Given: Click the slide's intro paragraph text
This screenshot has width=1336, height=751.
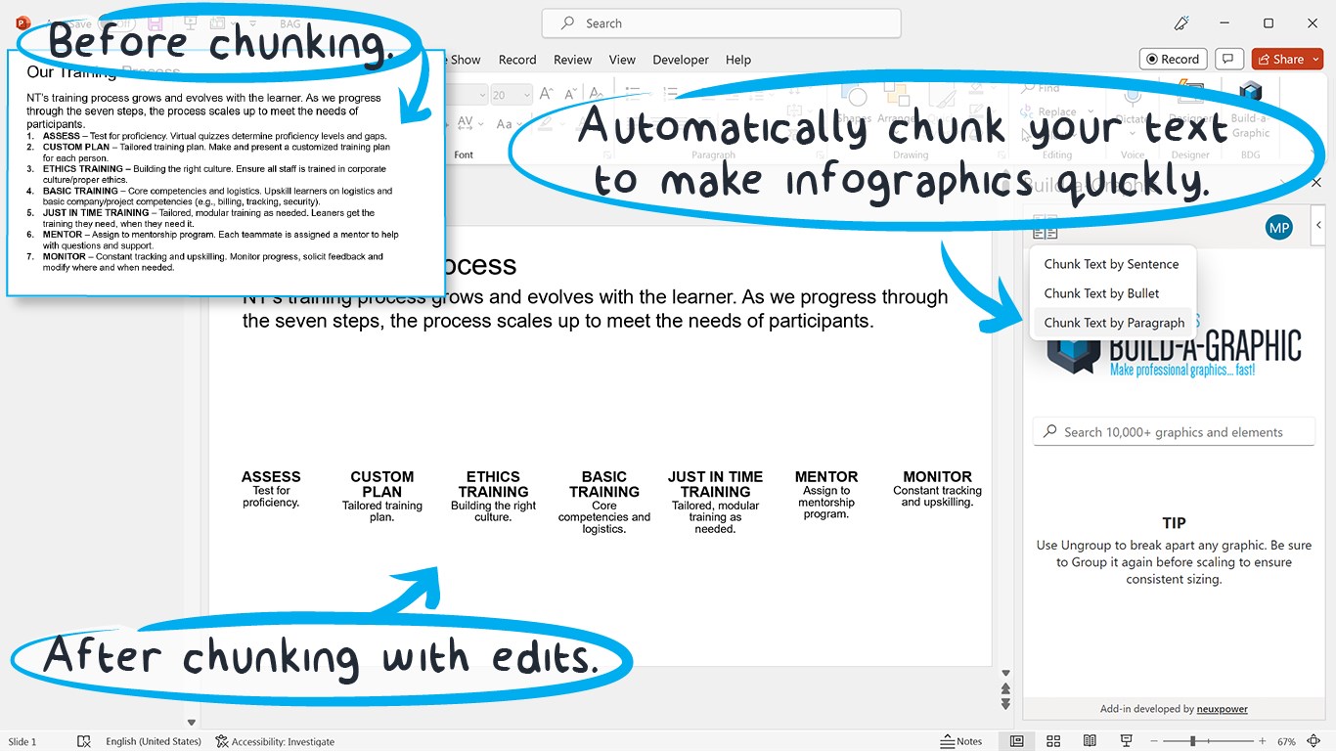Looking at the screenshot, I should (595, 309).
